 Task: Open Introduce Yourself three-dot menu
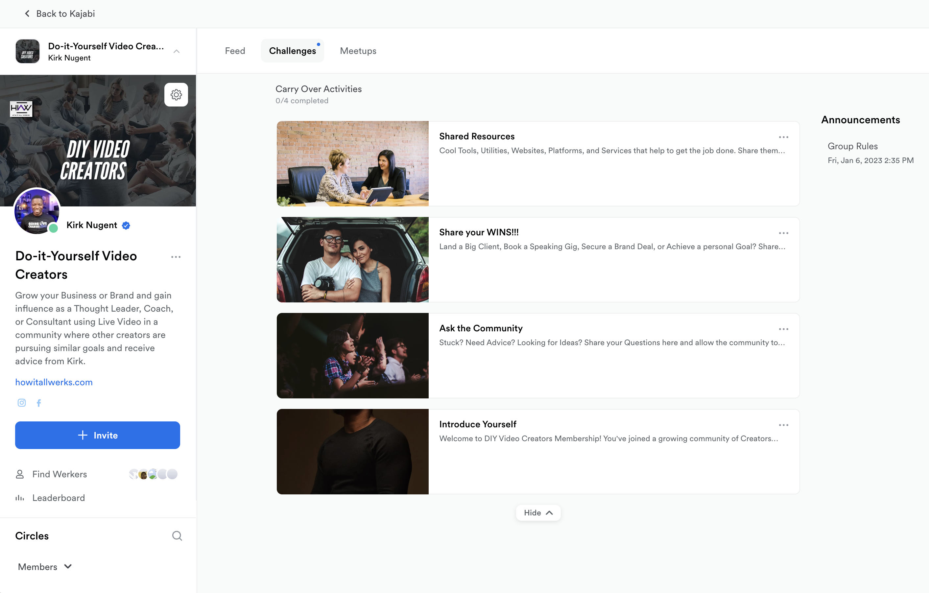point(783,425)
